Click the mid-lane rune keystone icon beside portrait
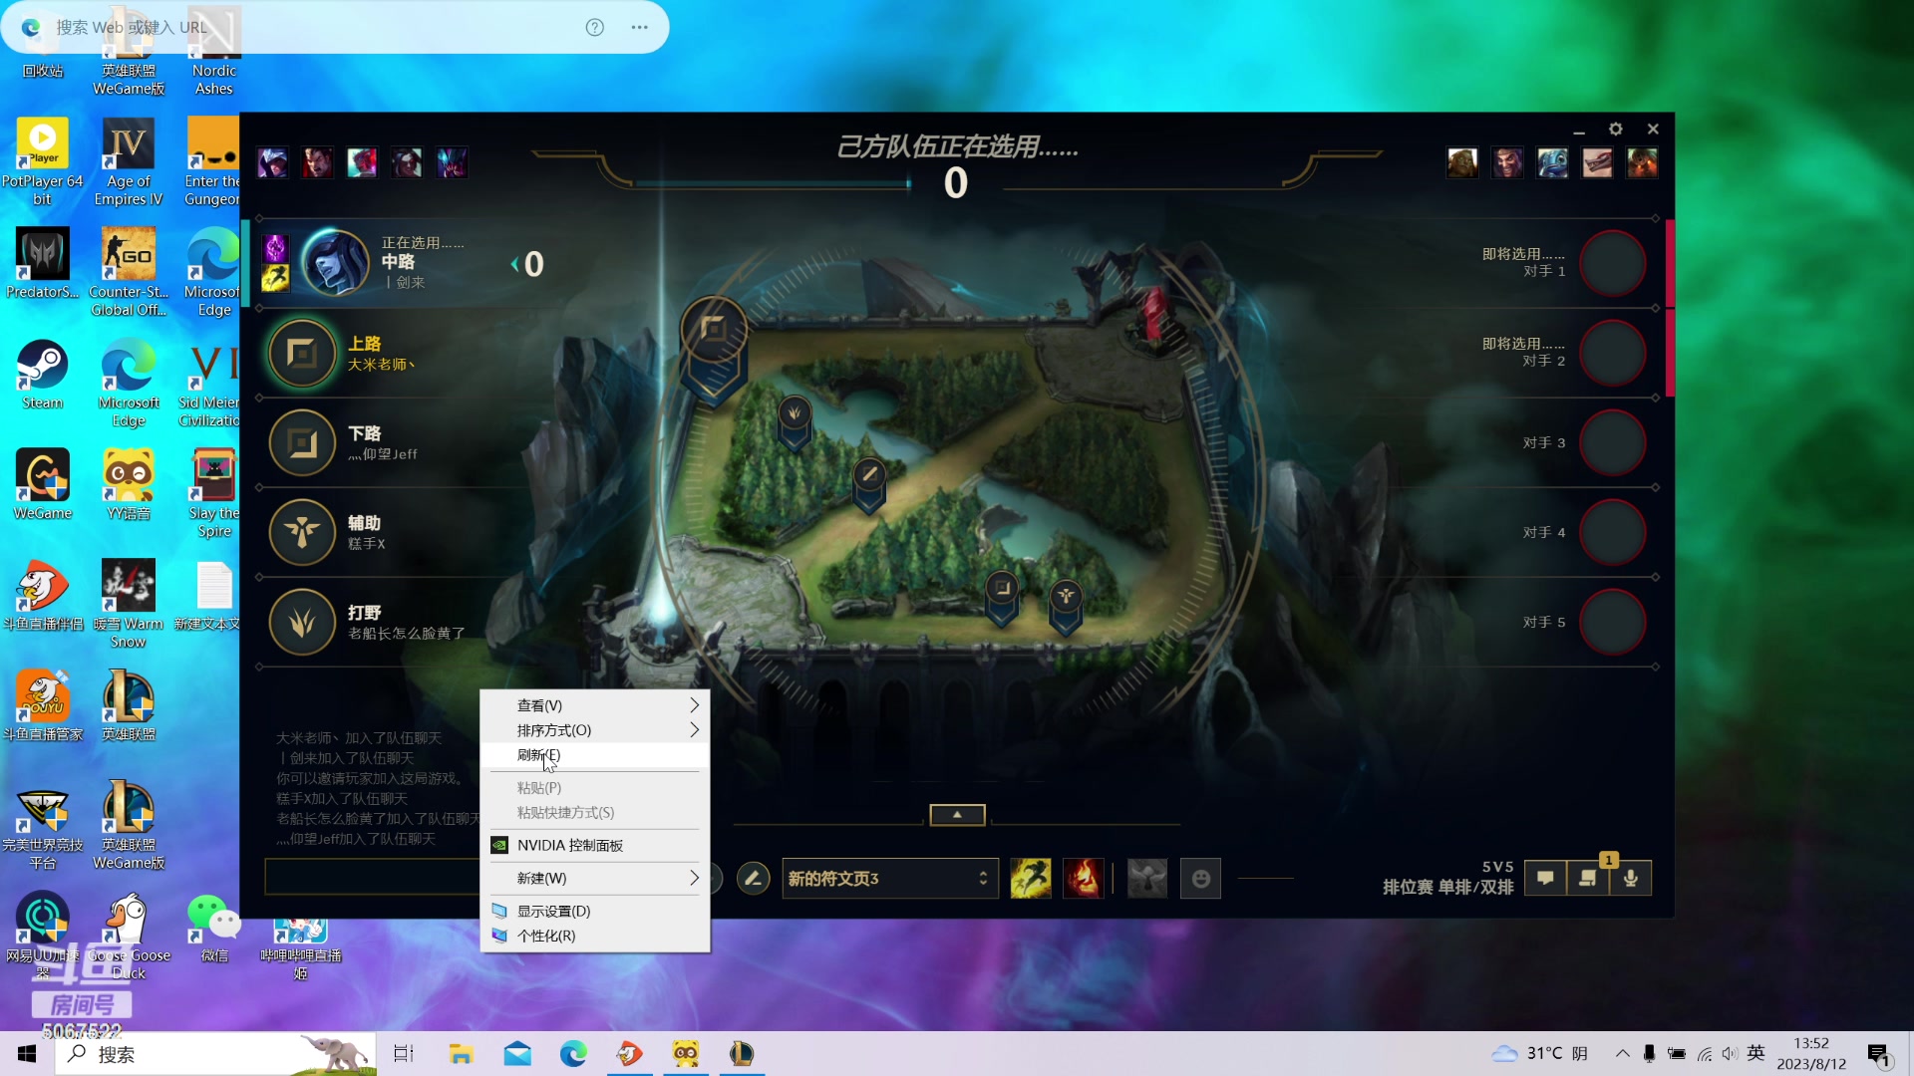1914x1076 pixels. click(275, 248)
